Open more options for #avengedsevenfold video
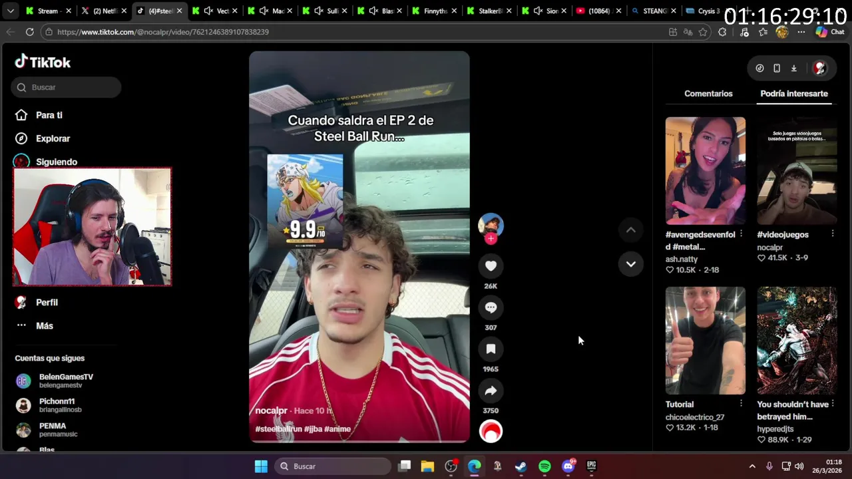This screenshot has height=479, width=852. pyautogui.click(x=741, y=234)
